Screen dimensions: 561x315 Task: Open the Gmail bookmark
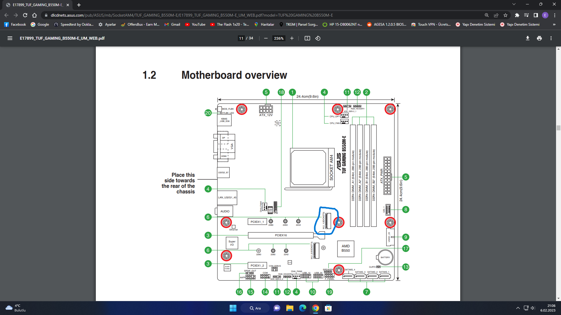tap(172, 24)
